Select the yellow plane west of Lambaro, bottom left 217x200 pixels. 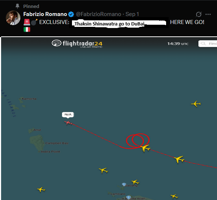coord(41,189)
